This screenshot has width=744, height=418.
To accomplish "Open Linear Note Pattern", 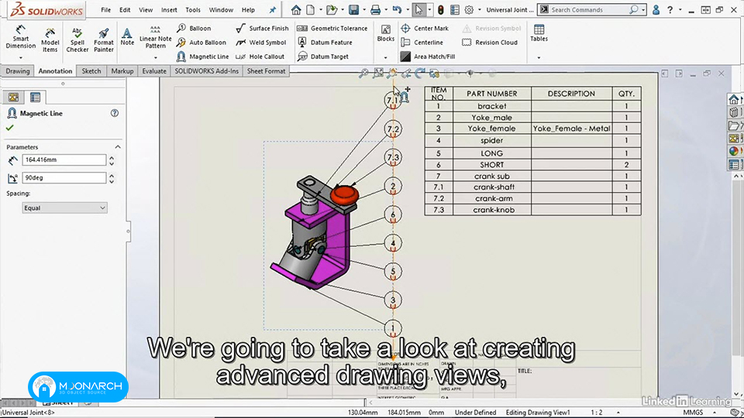I will click(x=155, y=36).
